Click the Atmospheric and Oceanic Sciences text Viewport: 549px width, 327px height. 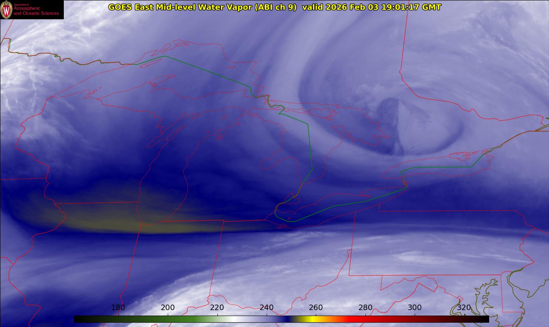tap(36, 11)
